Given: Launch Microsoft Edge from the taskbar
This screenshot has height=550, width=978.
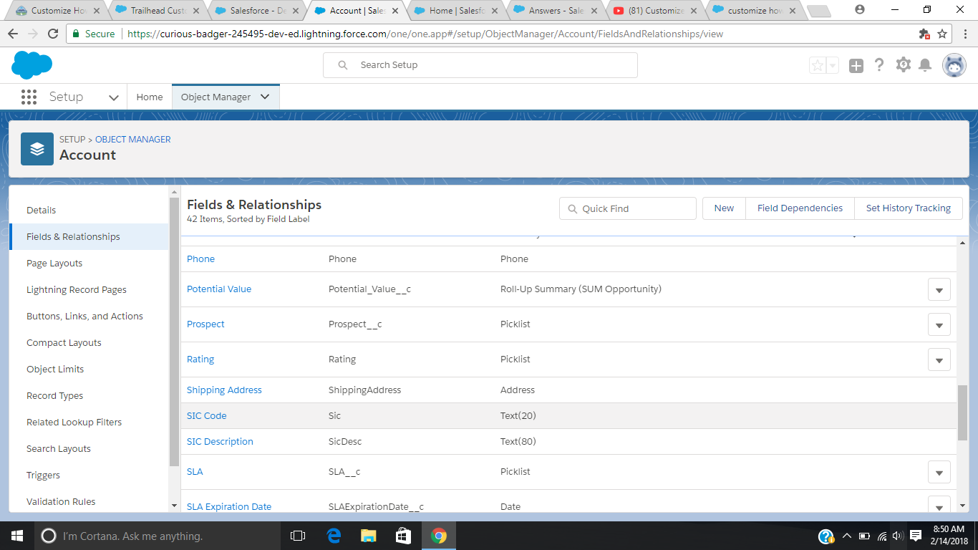Looking at the screenshot, I should click(x=333, y=536).
